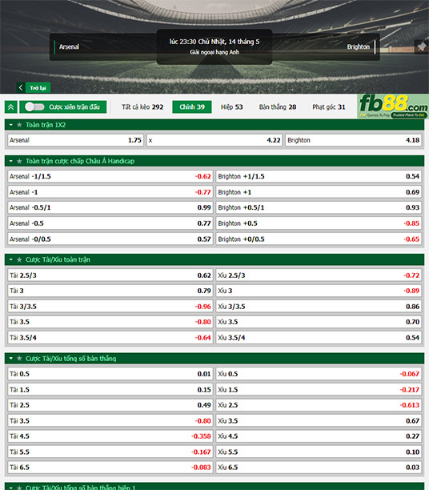429x490 pixels.
Task: Collapse the Tài/Xỉu tổng số bàn thắng section
Action: pyautogui.click(x=11, y=359)
